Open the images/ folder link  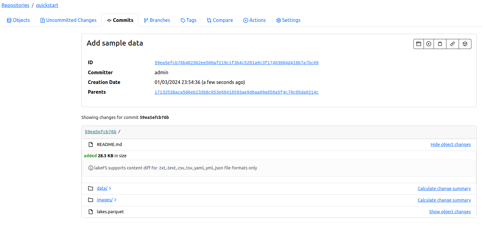[x=105, y=200]
